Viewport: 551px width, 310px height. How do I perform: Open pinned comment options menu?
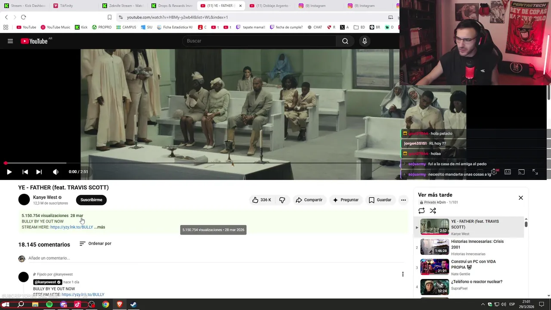(x=402, y=274)
